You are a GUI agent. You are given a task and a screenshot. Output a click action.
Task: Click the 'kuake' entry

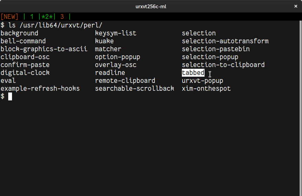click(104, 41)
